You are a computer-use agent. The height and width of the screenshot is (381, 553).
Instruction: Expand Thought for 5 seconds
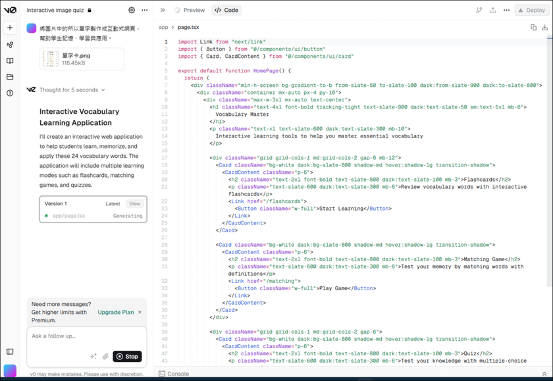click(x=72, y=90)
